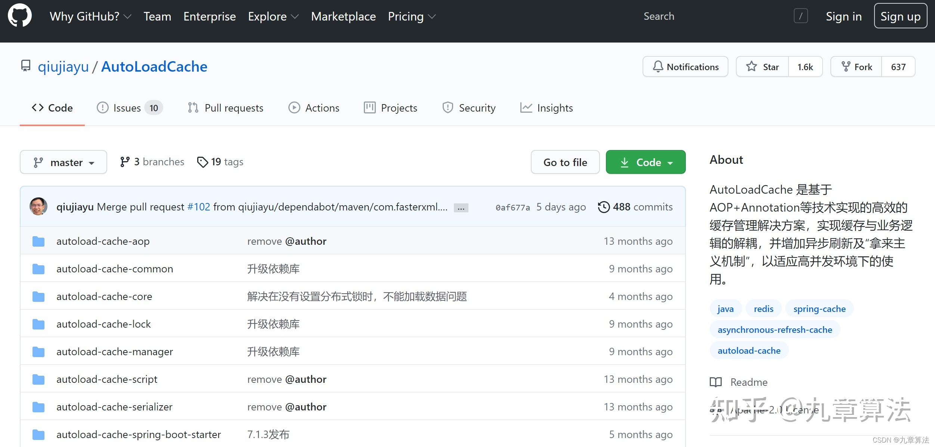Open commit history clock icon

[604, 207]
